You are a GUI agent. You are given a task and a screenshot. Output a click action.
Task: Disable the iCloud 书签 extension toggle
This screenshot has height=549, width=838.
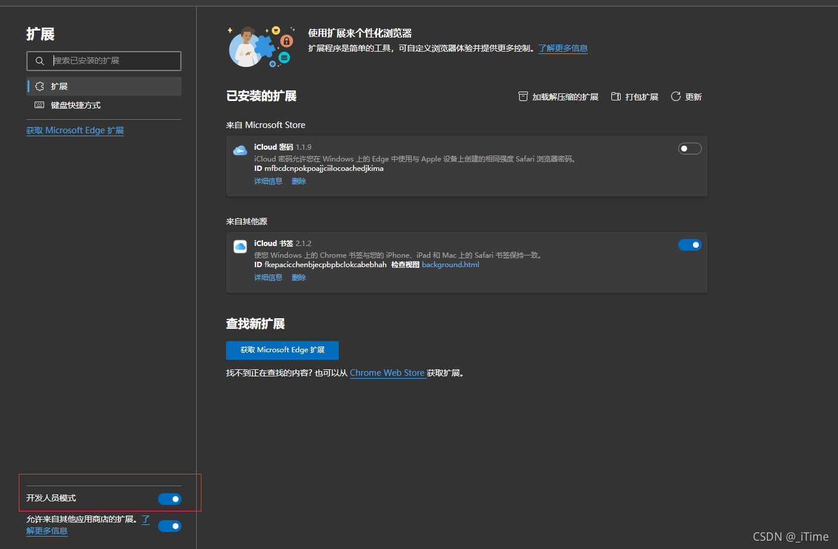click(690, 245)
